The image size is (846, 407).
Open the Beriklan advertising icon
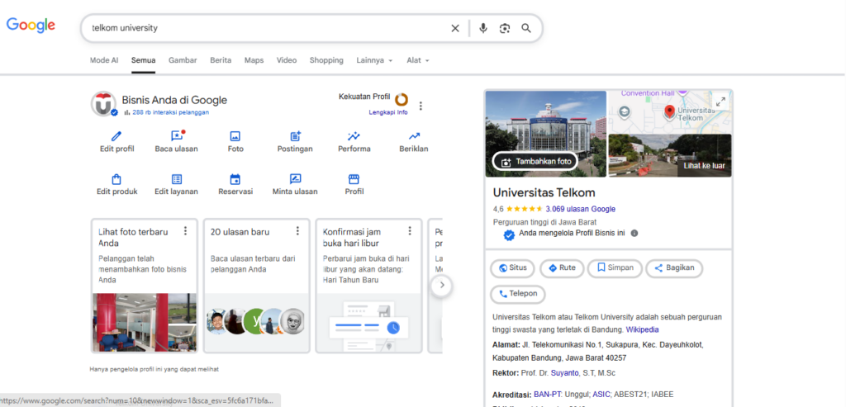point(414,136)
